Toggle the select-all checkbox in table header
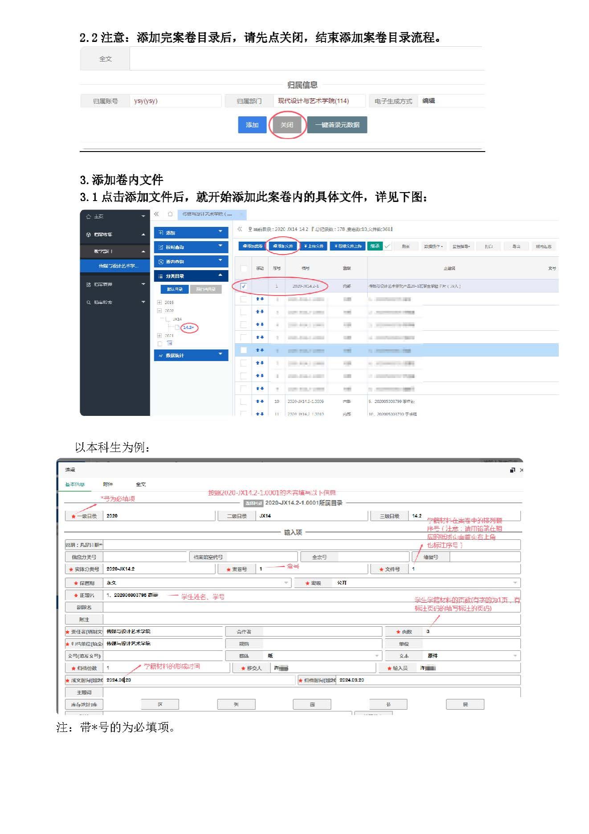Viewport: 589px width, 834px height. pos(243,268)
